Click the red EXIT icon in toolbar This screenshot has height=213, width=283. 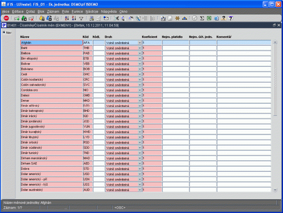tap(6, 18)
